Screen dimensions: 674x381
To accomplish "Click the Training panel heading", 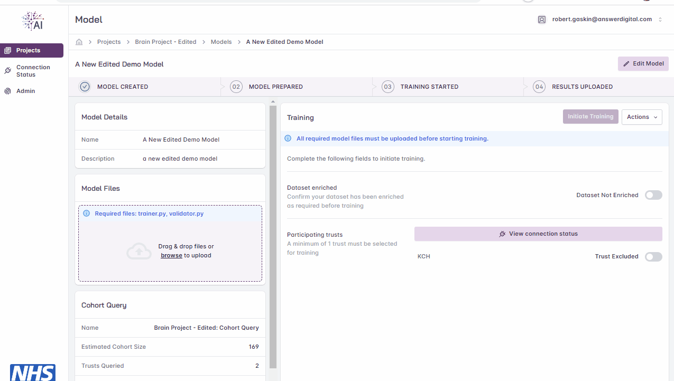I will 300,118.
